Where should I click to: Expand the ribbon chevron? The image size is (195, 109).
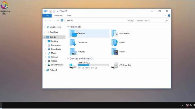[165, 15]
